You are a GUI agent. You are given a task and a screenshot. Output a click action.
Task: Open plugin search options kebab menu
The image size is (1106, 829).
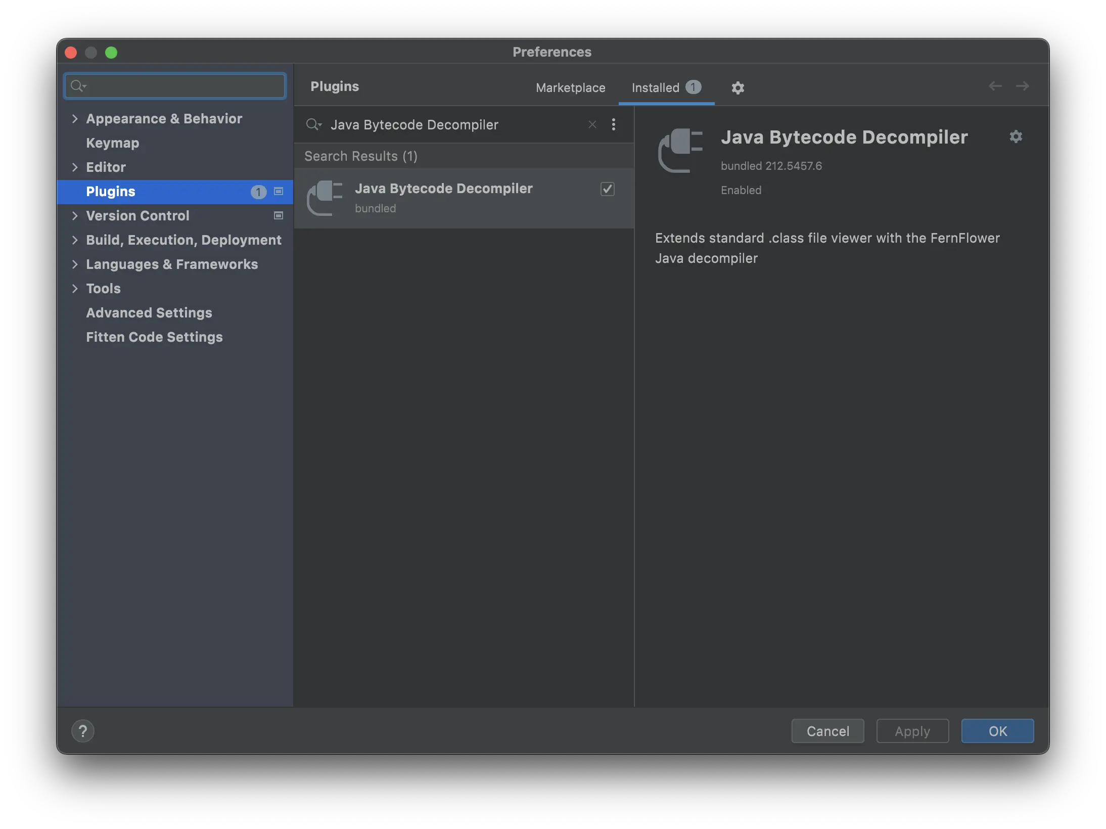(x=613, y=124)
